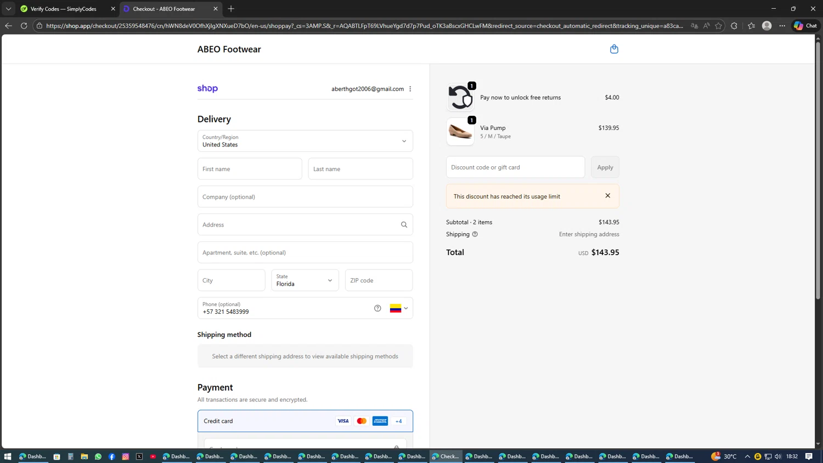The height and width of the screenshot is (463, 823).
Task: Open the volume control in system tray
Action: [778, 456]
